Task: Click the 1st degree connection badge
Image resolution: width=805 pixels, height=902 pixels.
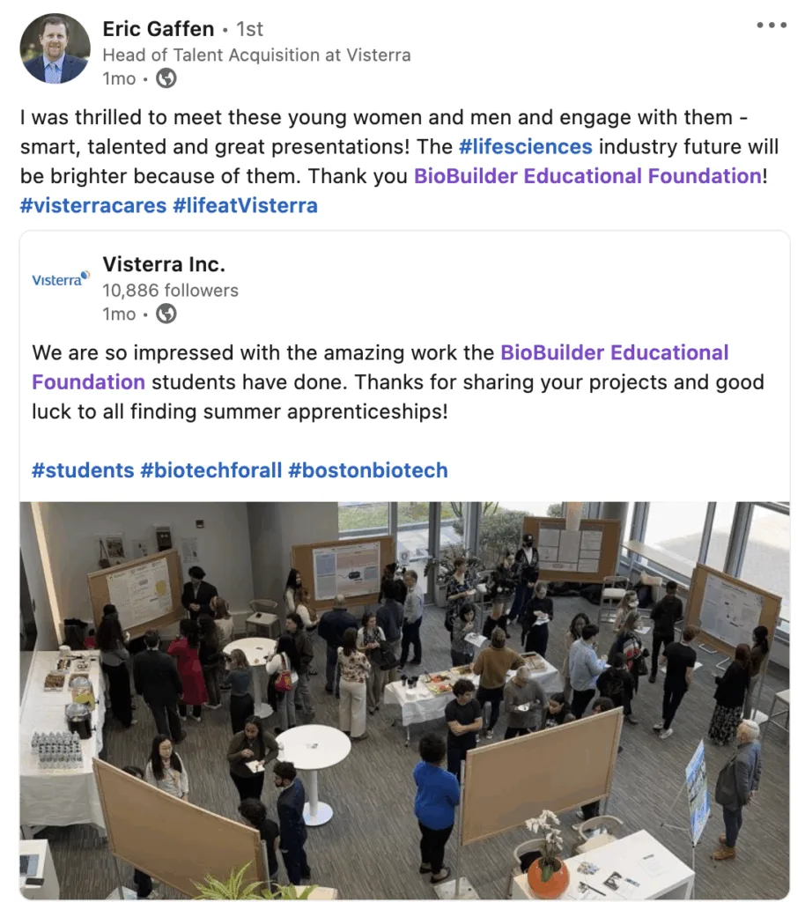Action: click(249, 29)
